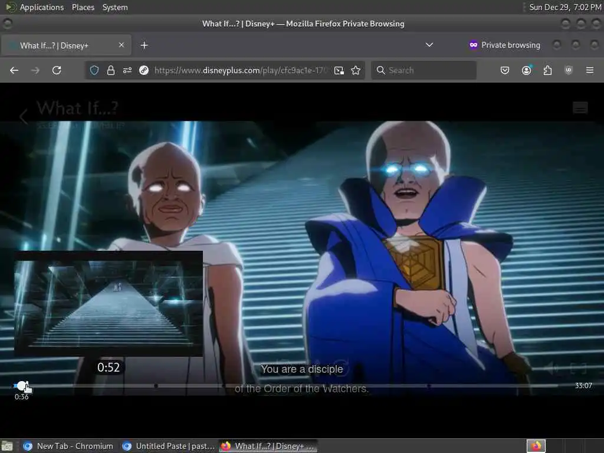Click the date and time clock
This screenshot has width=604, height=453.
coord(564,7)
